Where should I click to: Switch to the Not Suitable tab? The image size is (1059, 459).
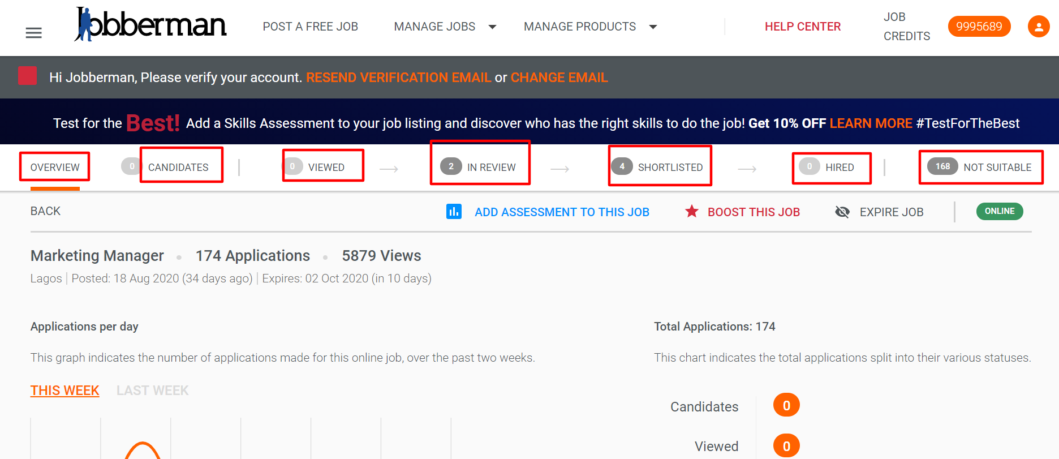[x=997, y=168]
